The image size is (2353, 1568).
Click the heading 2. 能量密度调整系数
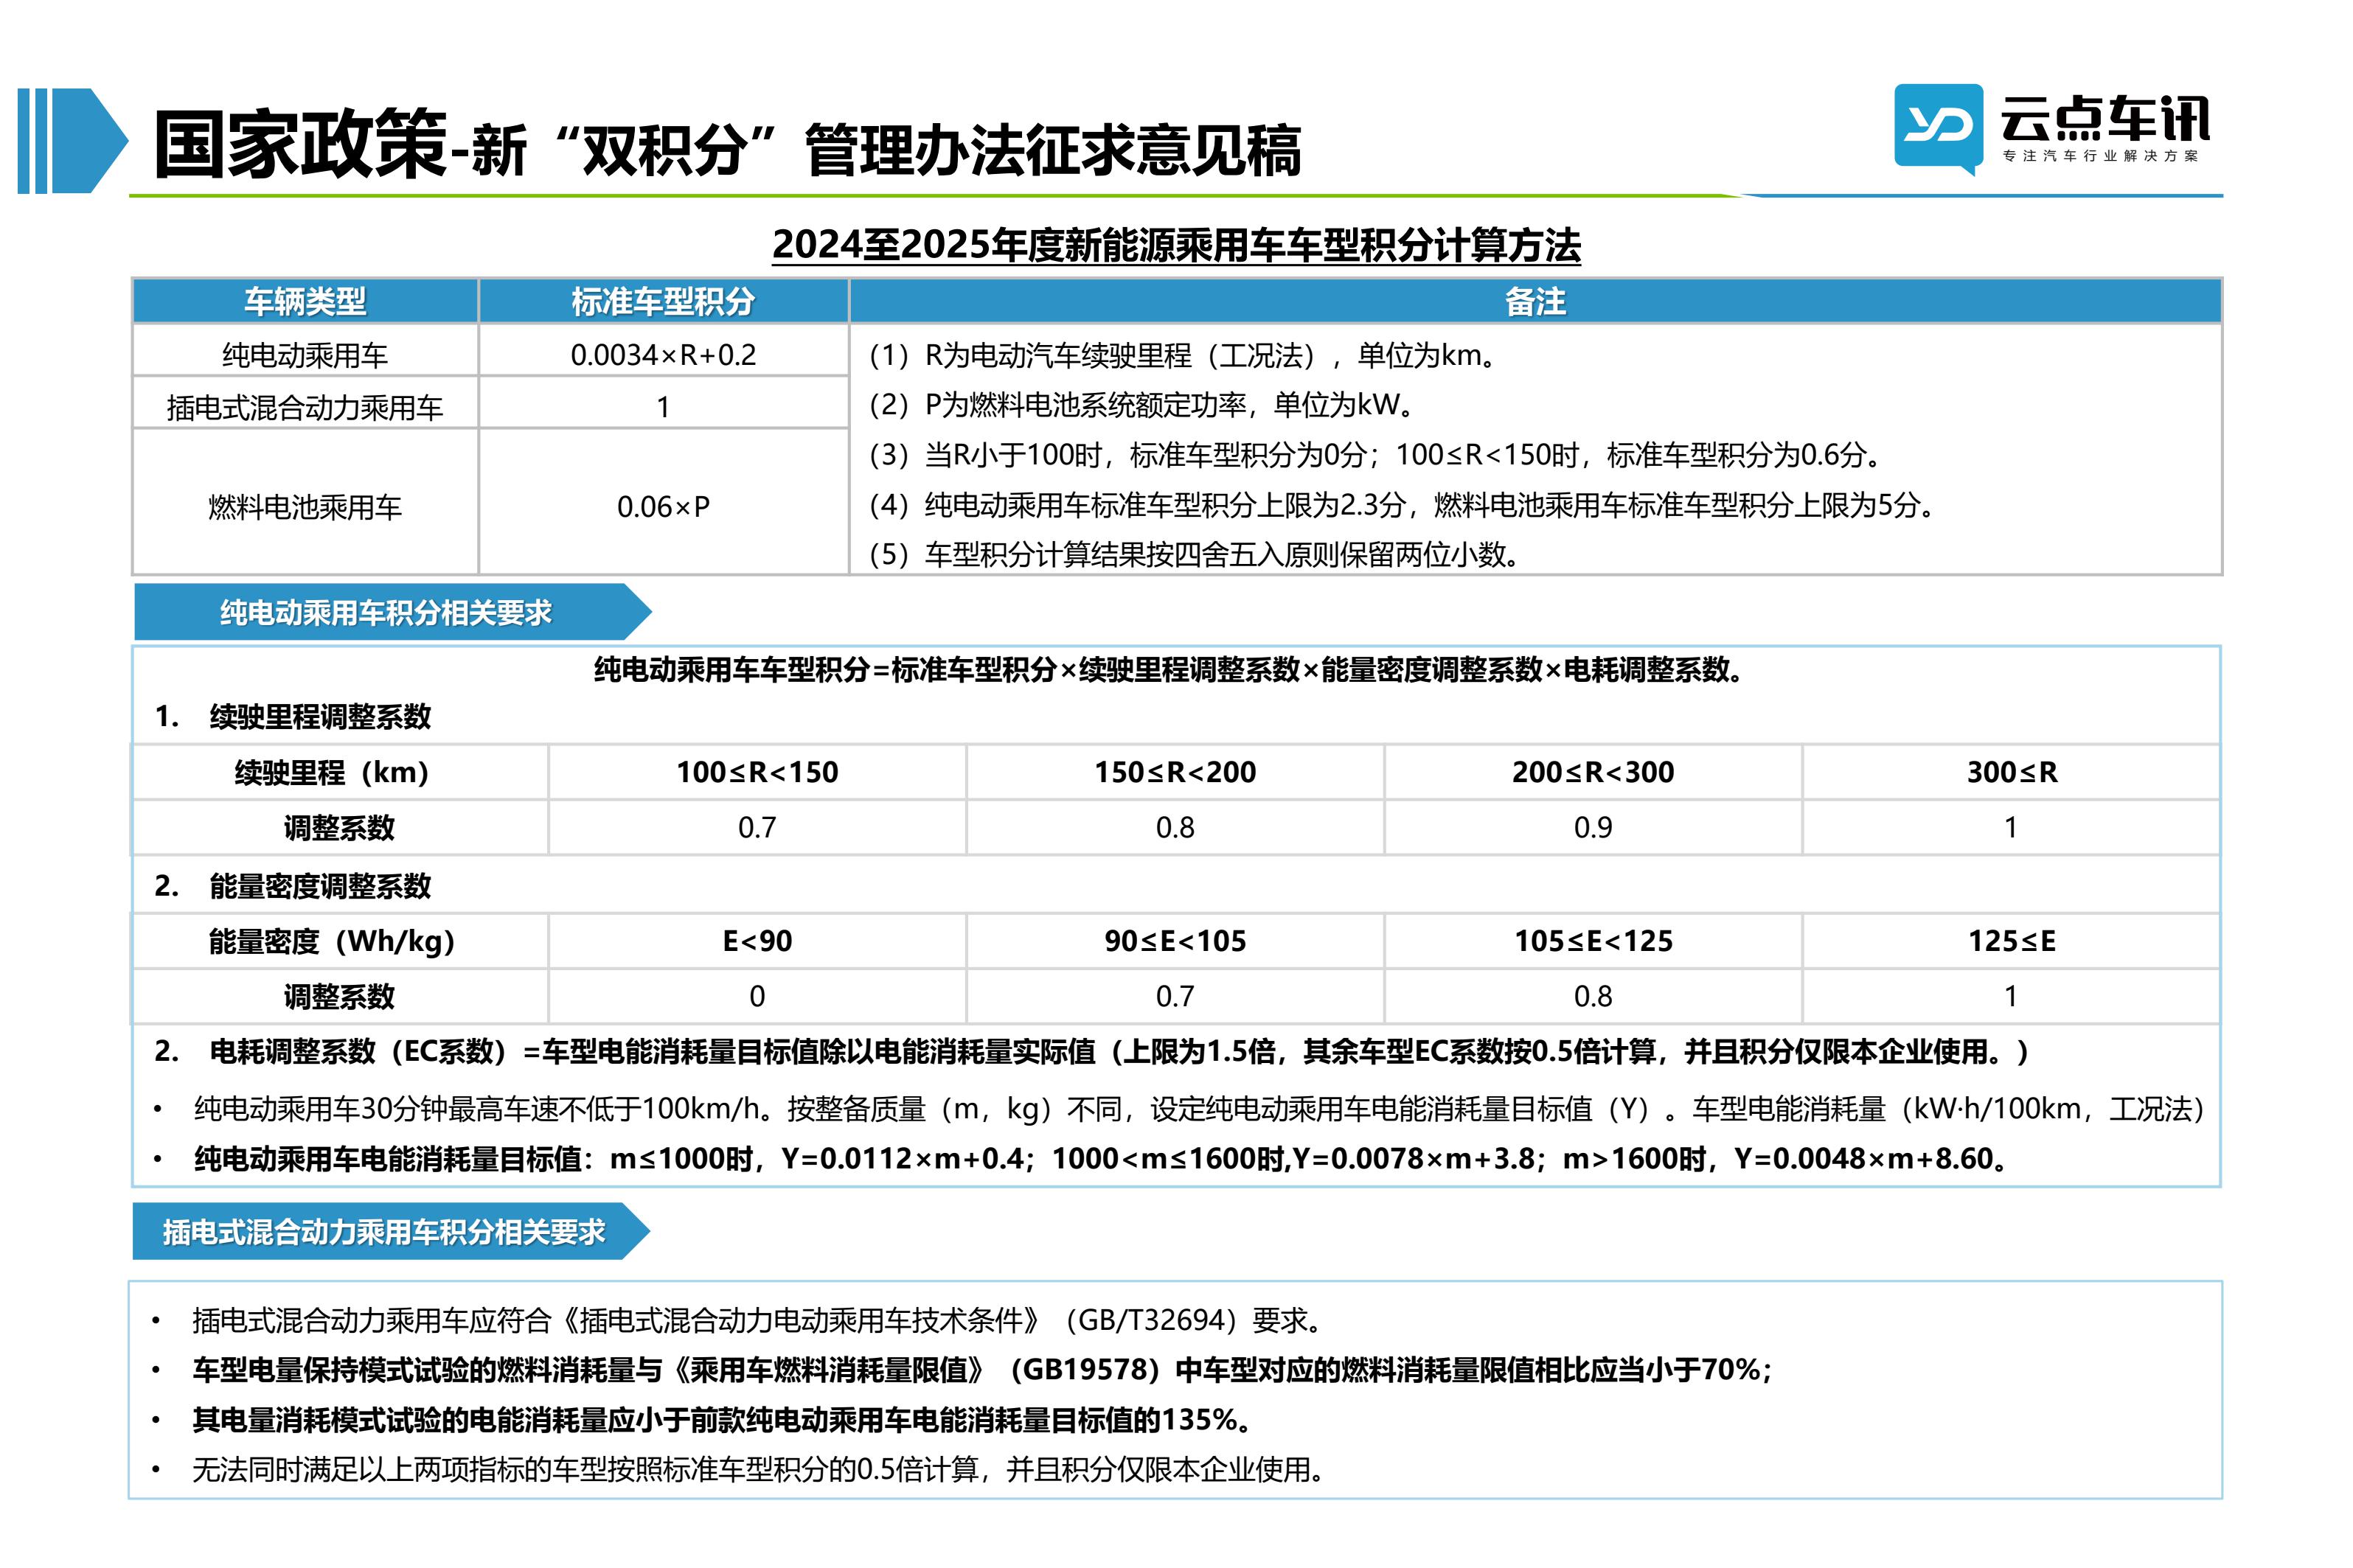[293, 886]
